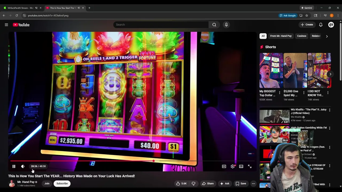Open My BIGGEST Top Dollar short
This screenshot has width=342, height=192.
pyautogui.click(x=271, y=70)
